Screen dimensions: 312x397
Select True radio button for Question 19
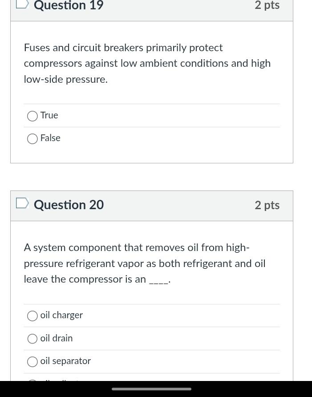pos(32,116)
